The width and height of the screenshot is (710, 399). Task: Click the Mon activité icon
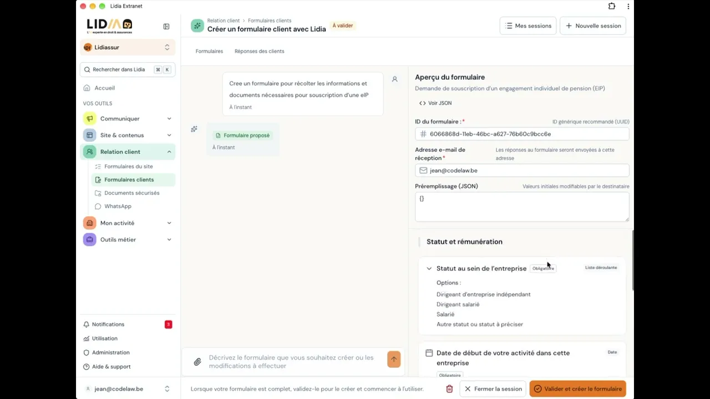point(89,223)
